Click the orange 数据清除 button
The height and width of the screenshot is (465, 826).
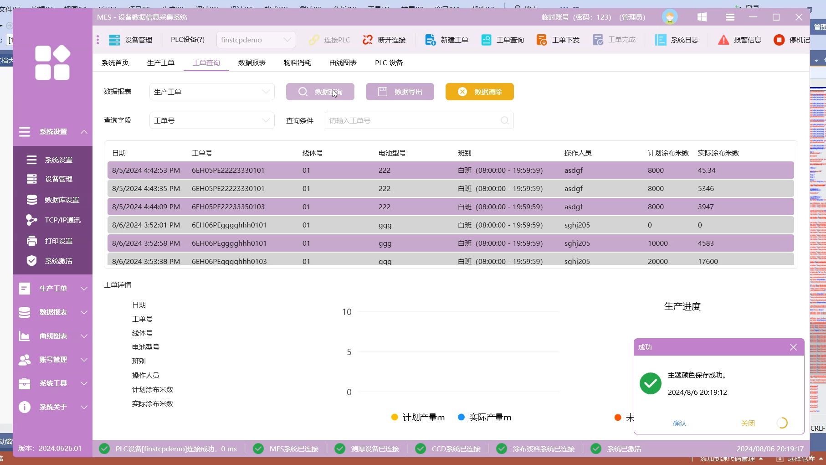pyautogui.click(x=480, y=92)
